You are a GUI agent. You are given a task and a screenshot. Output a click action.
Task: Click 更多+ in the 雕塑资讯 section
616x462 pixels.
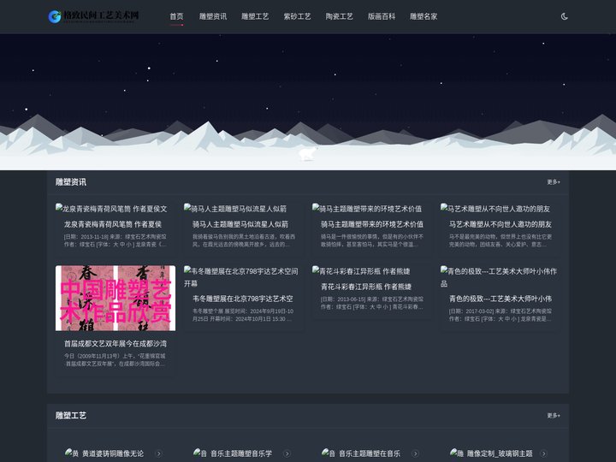pos(554,182)
